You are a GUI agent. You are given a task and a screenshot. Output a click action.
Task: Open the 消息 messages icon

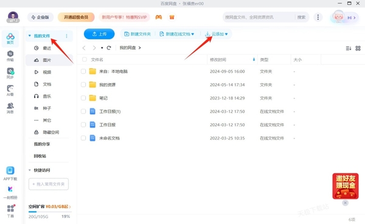pos(10,108)
